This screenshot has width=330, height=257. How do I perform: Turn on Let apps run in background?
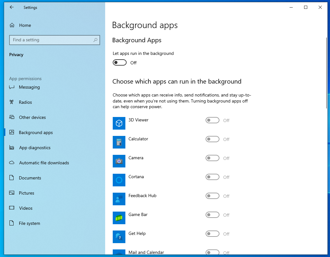tap(120, 63)
